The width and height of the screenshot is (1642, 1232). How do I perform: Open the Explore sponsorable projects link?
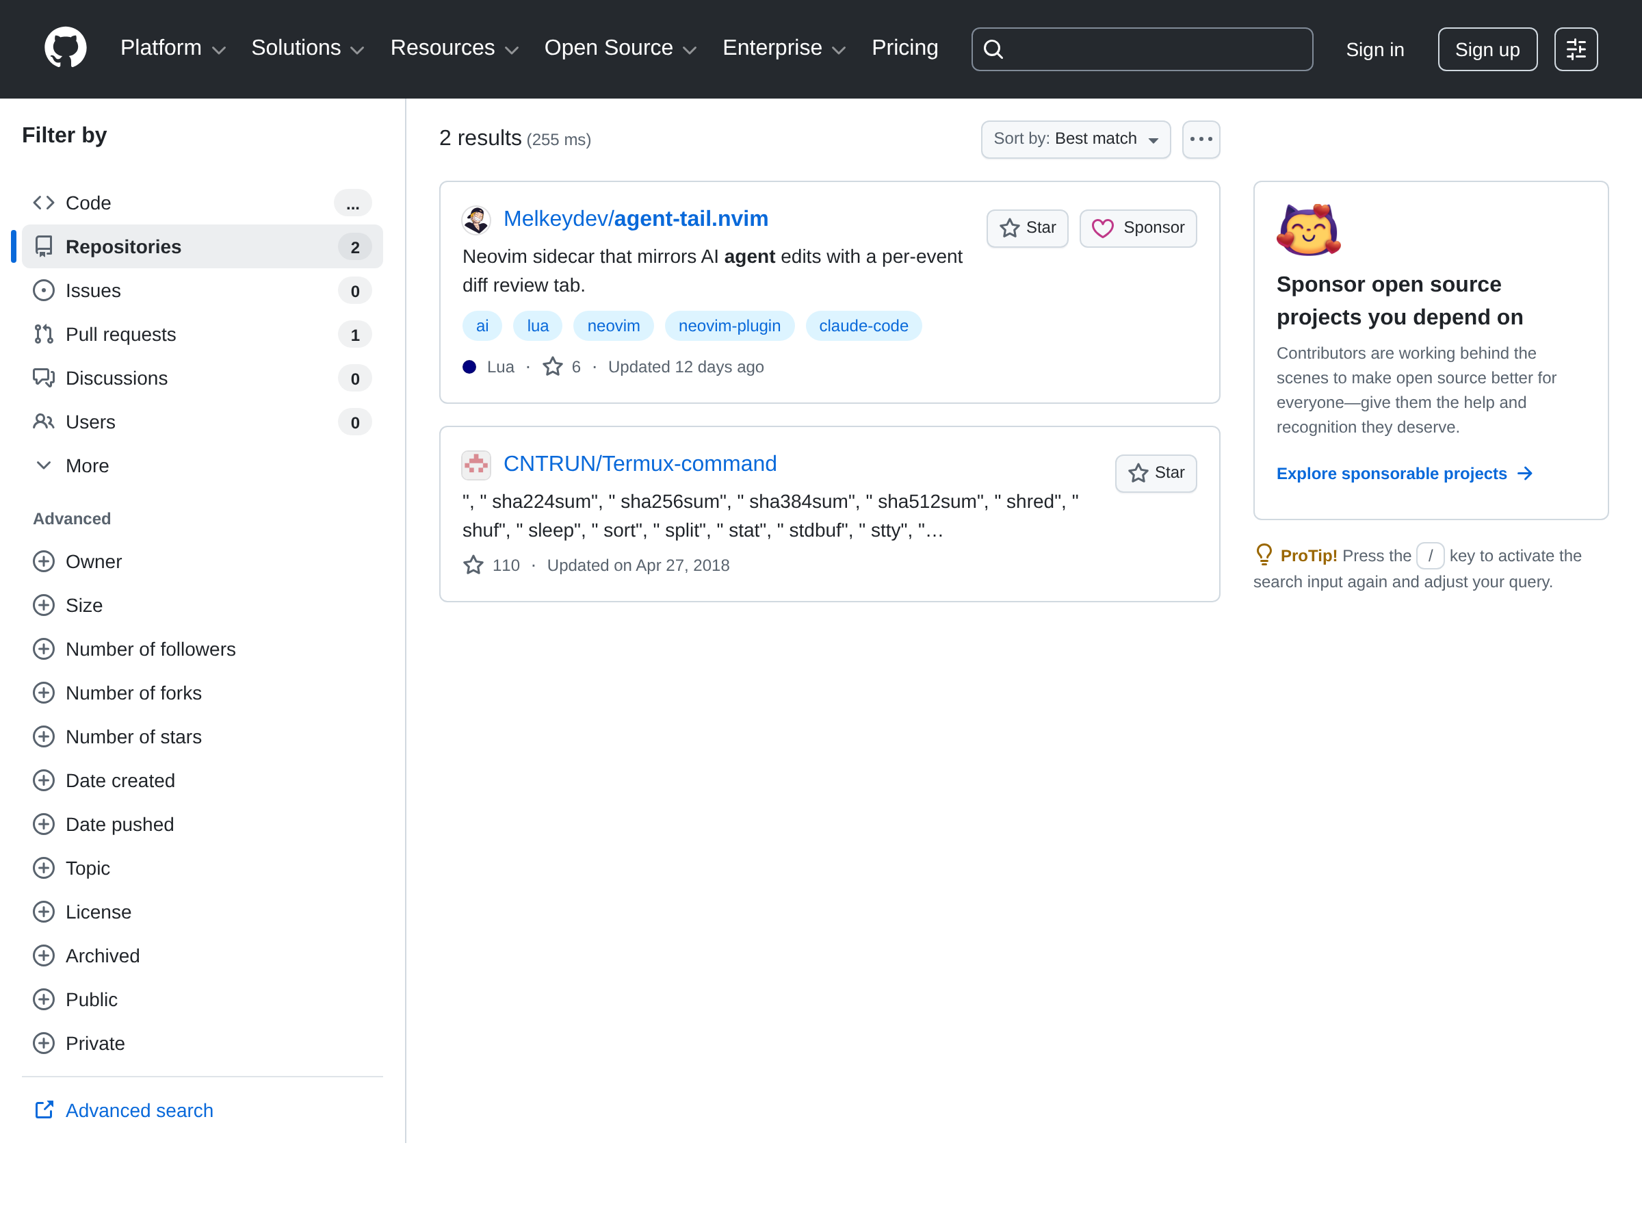coord(1404,474)
